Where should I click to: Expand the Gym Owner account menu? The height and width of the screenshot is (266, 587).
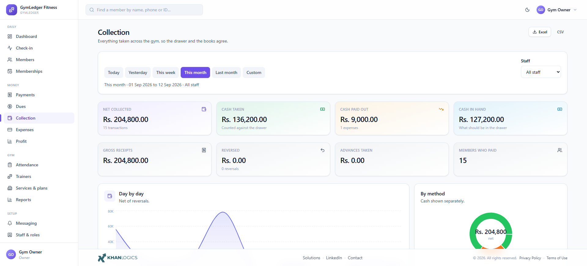tap(557, 10)
